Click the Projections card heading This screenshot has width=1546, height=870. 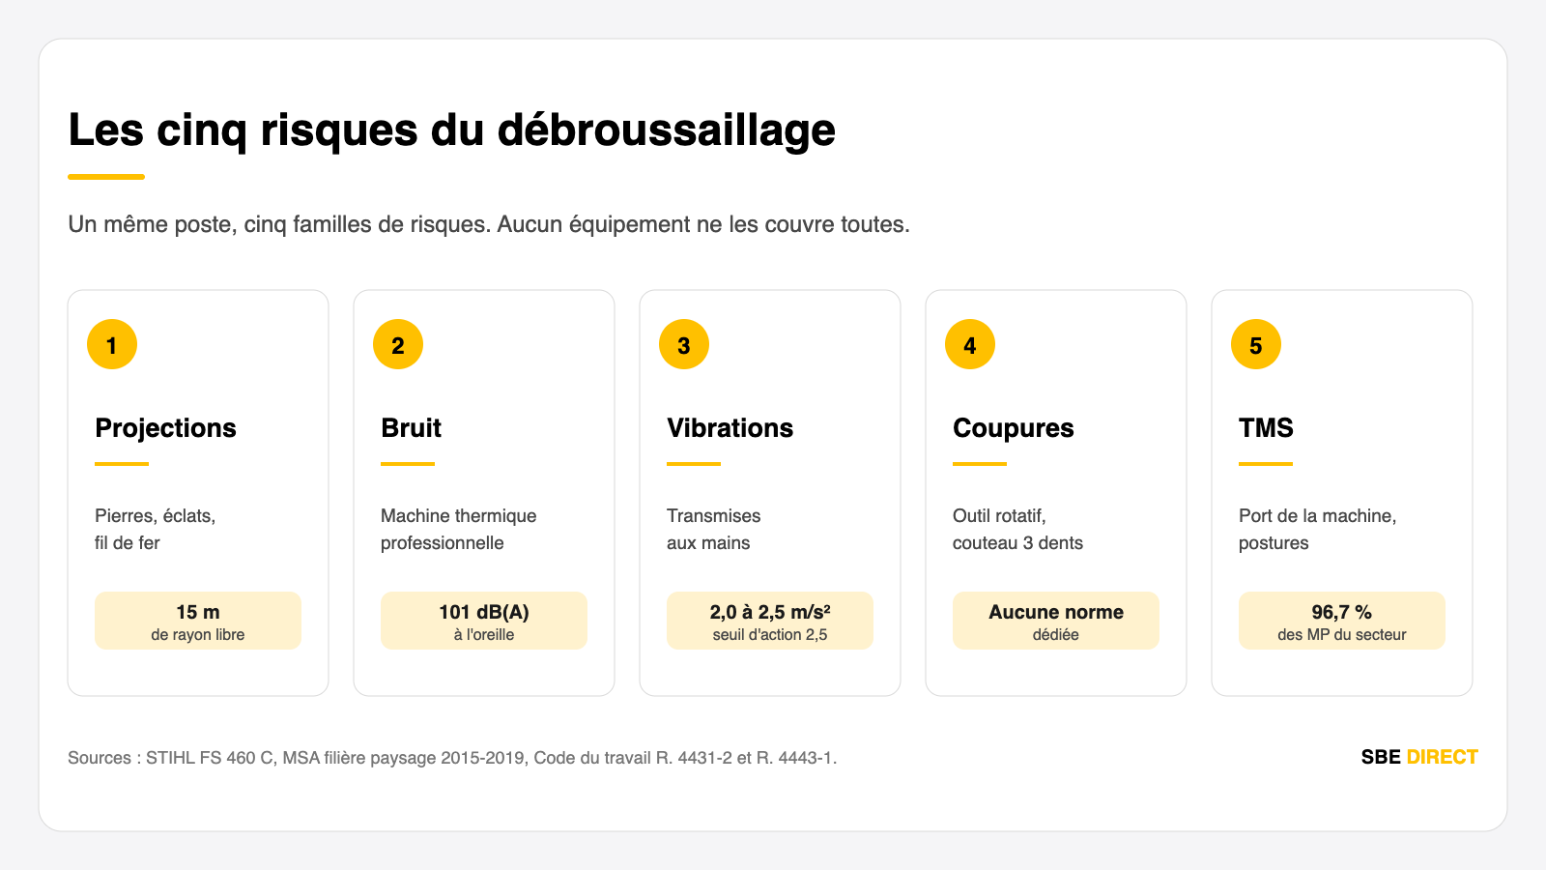(165, 428)
